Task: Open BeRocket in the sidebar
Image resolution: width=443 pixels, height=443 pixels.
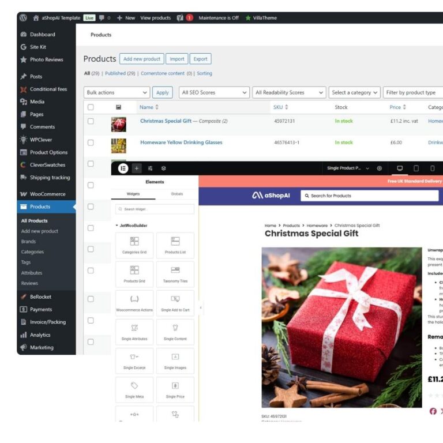Action: [x=41, y=297]
